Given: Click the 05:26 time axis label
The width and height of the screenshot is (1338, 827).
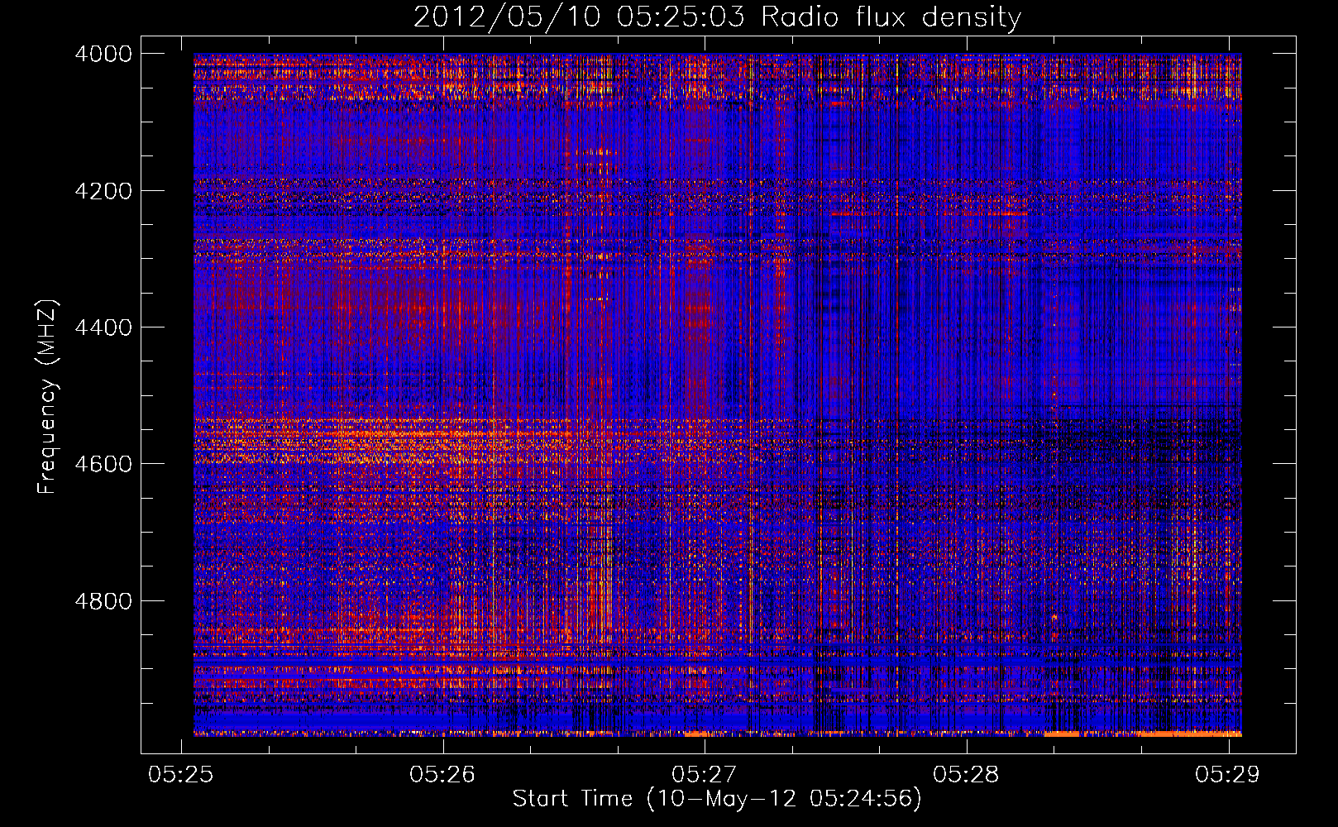Looking at the screenshot, I should [x=442, y=774].
